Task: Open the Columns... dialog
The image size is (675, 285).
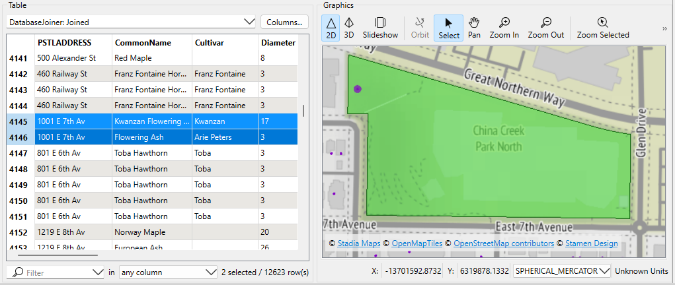Action: (284, 22)
